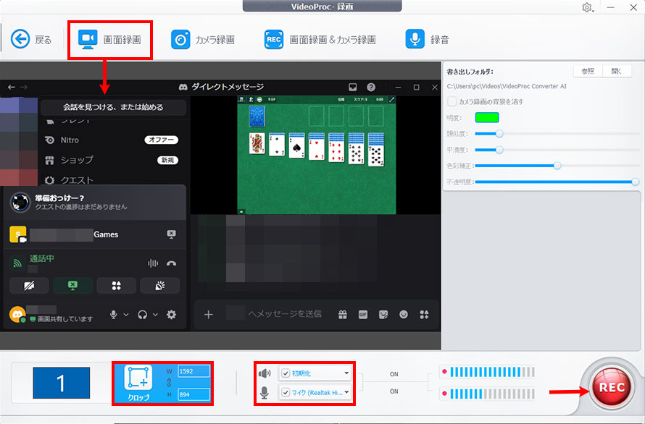Image resolution: width=645 pixels, height=424 pixels.
Task: Open Discord user settings gear
Action: coord(172,315)
